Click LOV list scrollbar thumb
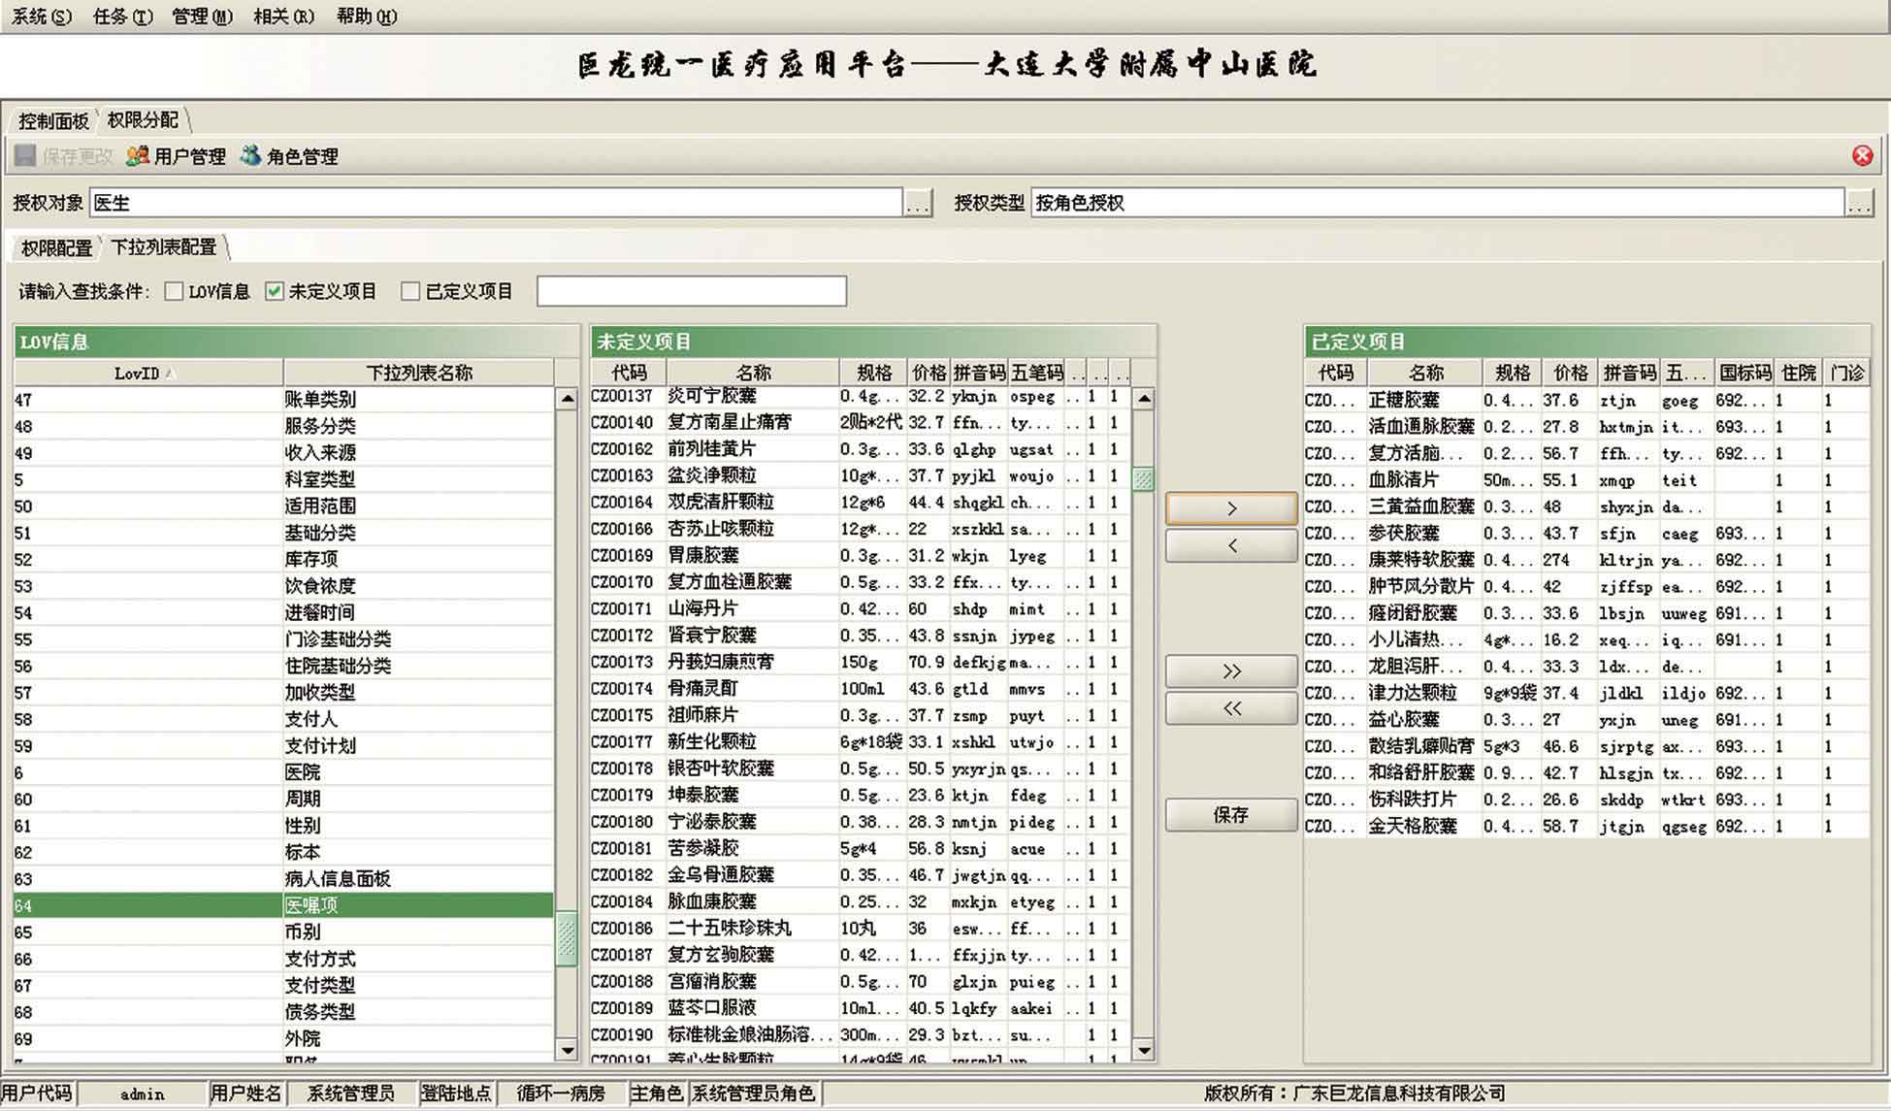The image size is (1891, 1111). tap(567, 939)
